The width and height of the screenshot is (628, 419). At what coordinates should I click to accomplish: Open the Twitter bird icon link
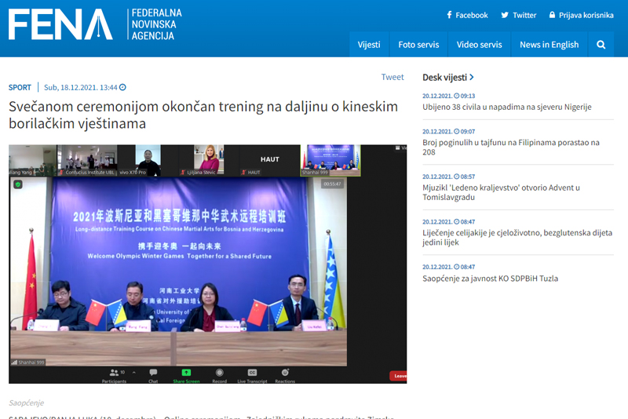(x=505, y=15)
